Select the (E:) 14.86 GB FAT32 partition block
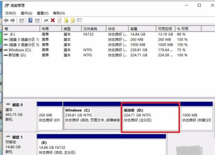 [101, 145]
